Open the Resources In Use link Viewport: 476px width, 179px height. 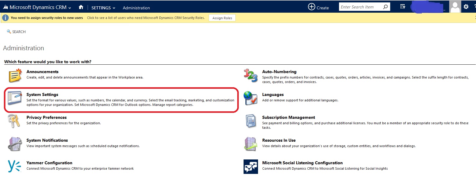278,140
